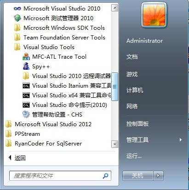The height and width of the screenshot is (190, 189).
Task: Click the Itanium 兼容工具 command prompt icon
Action: pos(26,86)
